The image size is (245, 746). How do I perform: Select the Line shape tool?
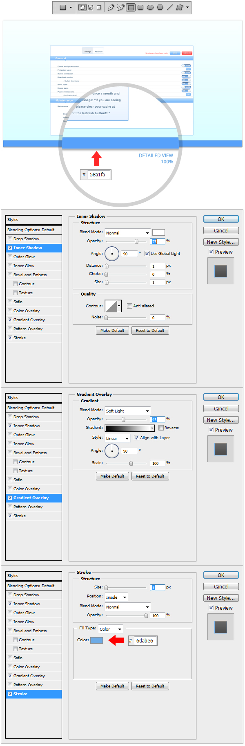click(x=170, y=7)
